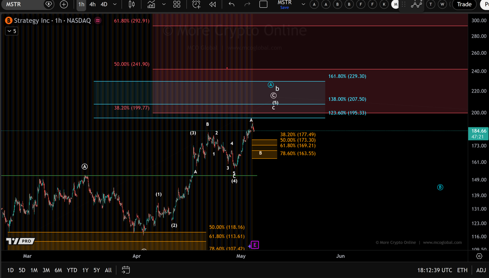Viewport: 489px width, 278px height.
Task: Select the Elliott wave drawing tool icon
Action: (417, 4)
